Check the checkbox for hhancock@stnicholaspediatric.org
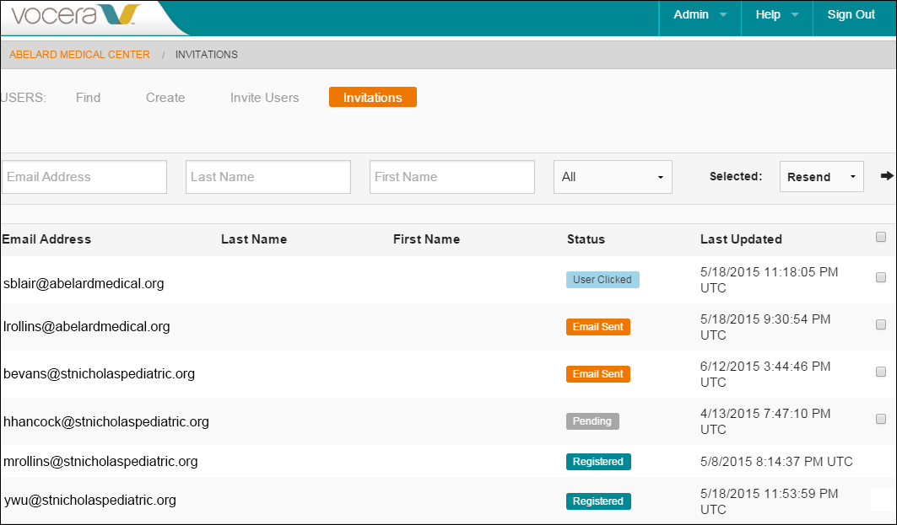Screen dimensions: 897x525 (881, 418)
